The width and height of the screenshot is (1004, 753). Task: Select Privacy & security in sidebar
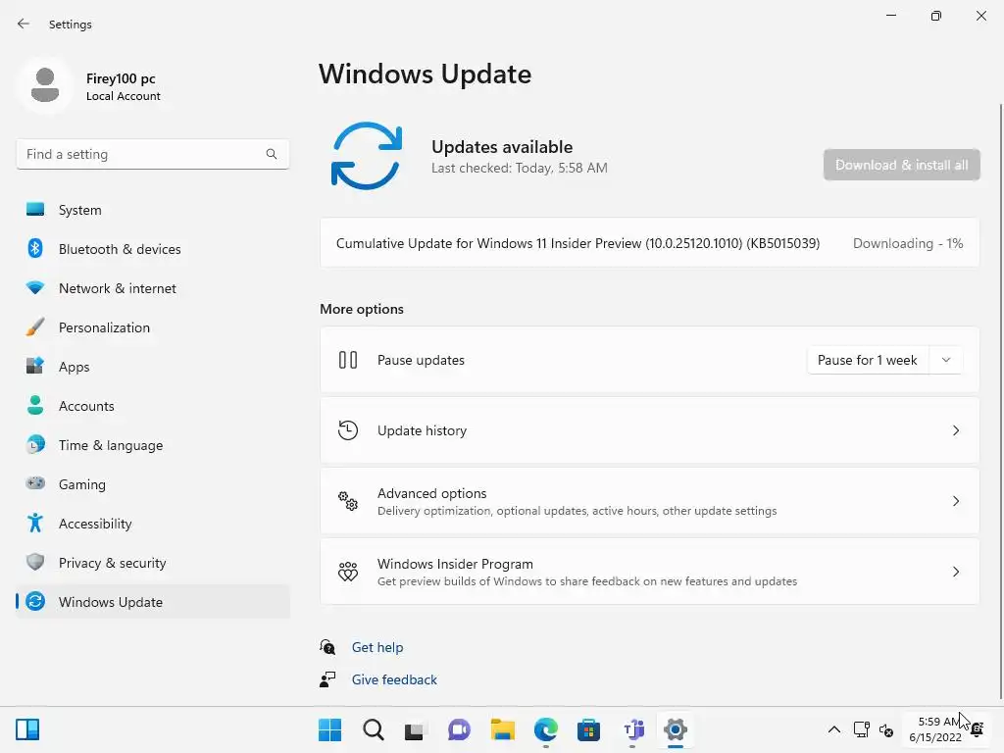pos(152,562)
